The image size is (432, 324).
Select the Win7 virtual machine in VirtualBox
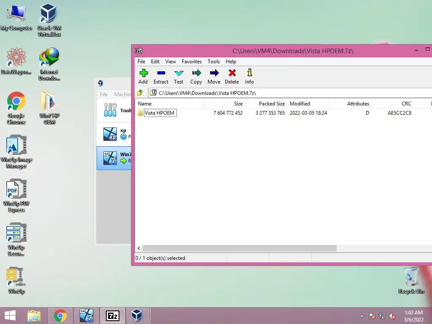(114, 158)
